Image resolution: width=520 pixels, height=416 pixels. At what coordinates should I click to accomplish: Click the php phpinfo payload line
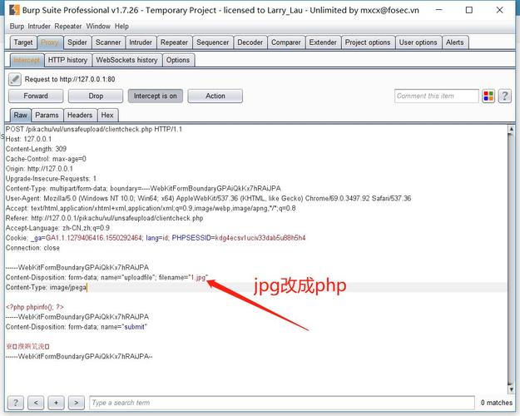click(x=35, y=307)
